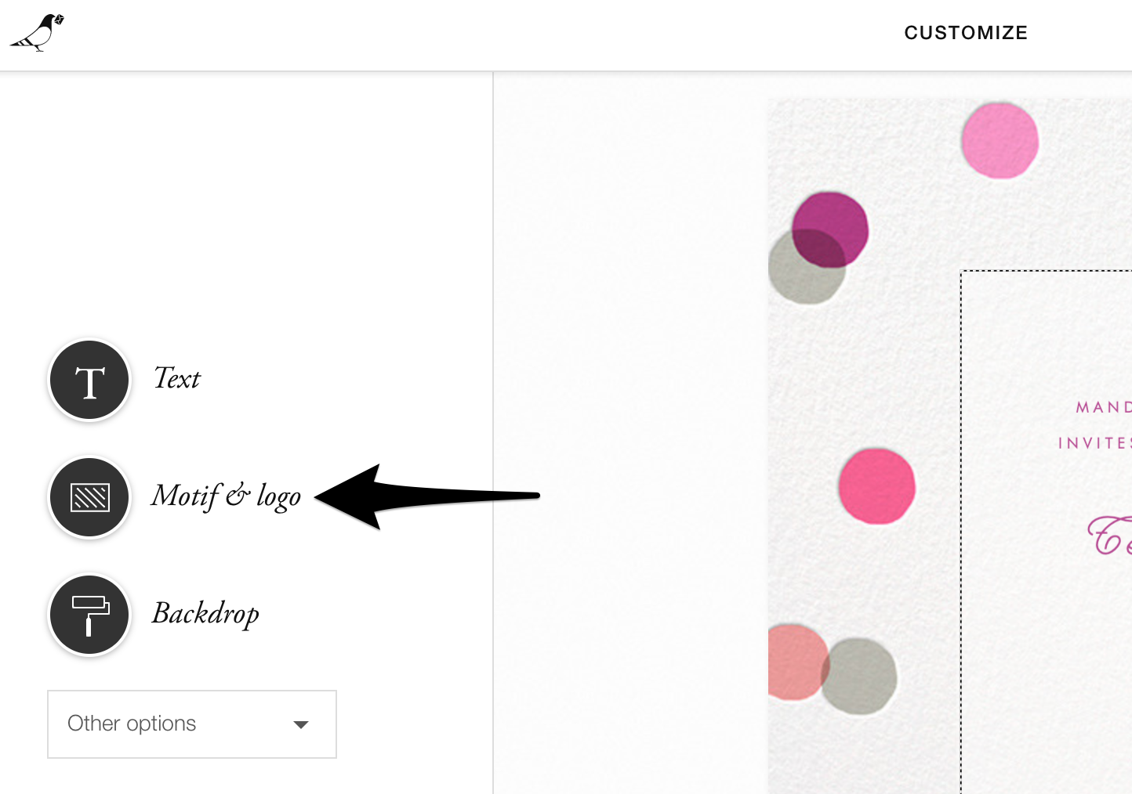The image size is (1132, 794).
Task: Click the magenta confetti circle
Action: tap(831, 227)
